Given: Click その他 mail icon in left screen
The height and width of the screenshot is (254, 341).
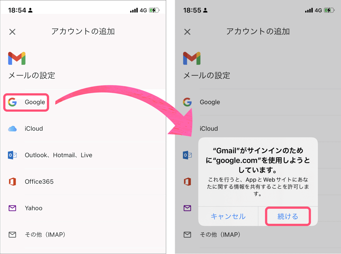Looking at the screenshot, I should click(x=12, y=235).
